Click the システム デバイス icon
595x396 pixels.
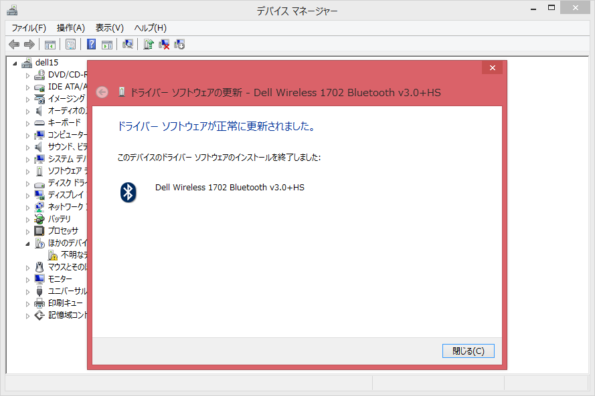(39, 159)
